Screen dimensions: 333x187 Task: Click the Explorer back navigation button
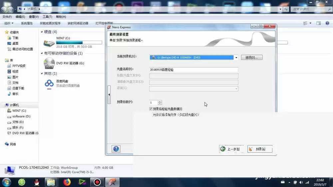point(4,9)
